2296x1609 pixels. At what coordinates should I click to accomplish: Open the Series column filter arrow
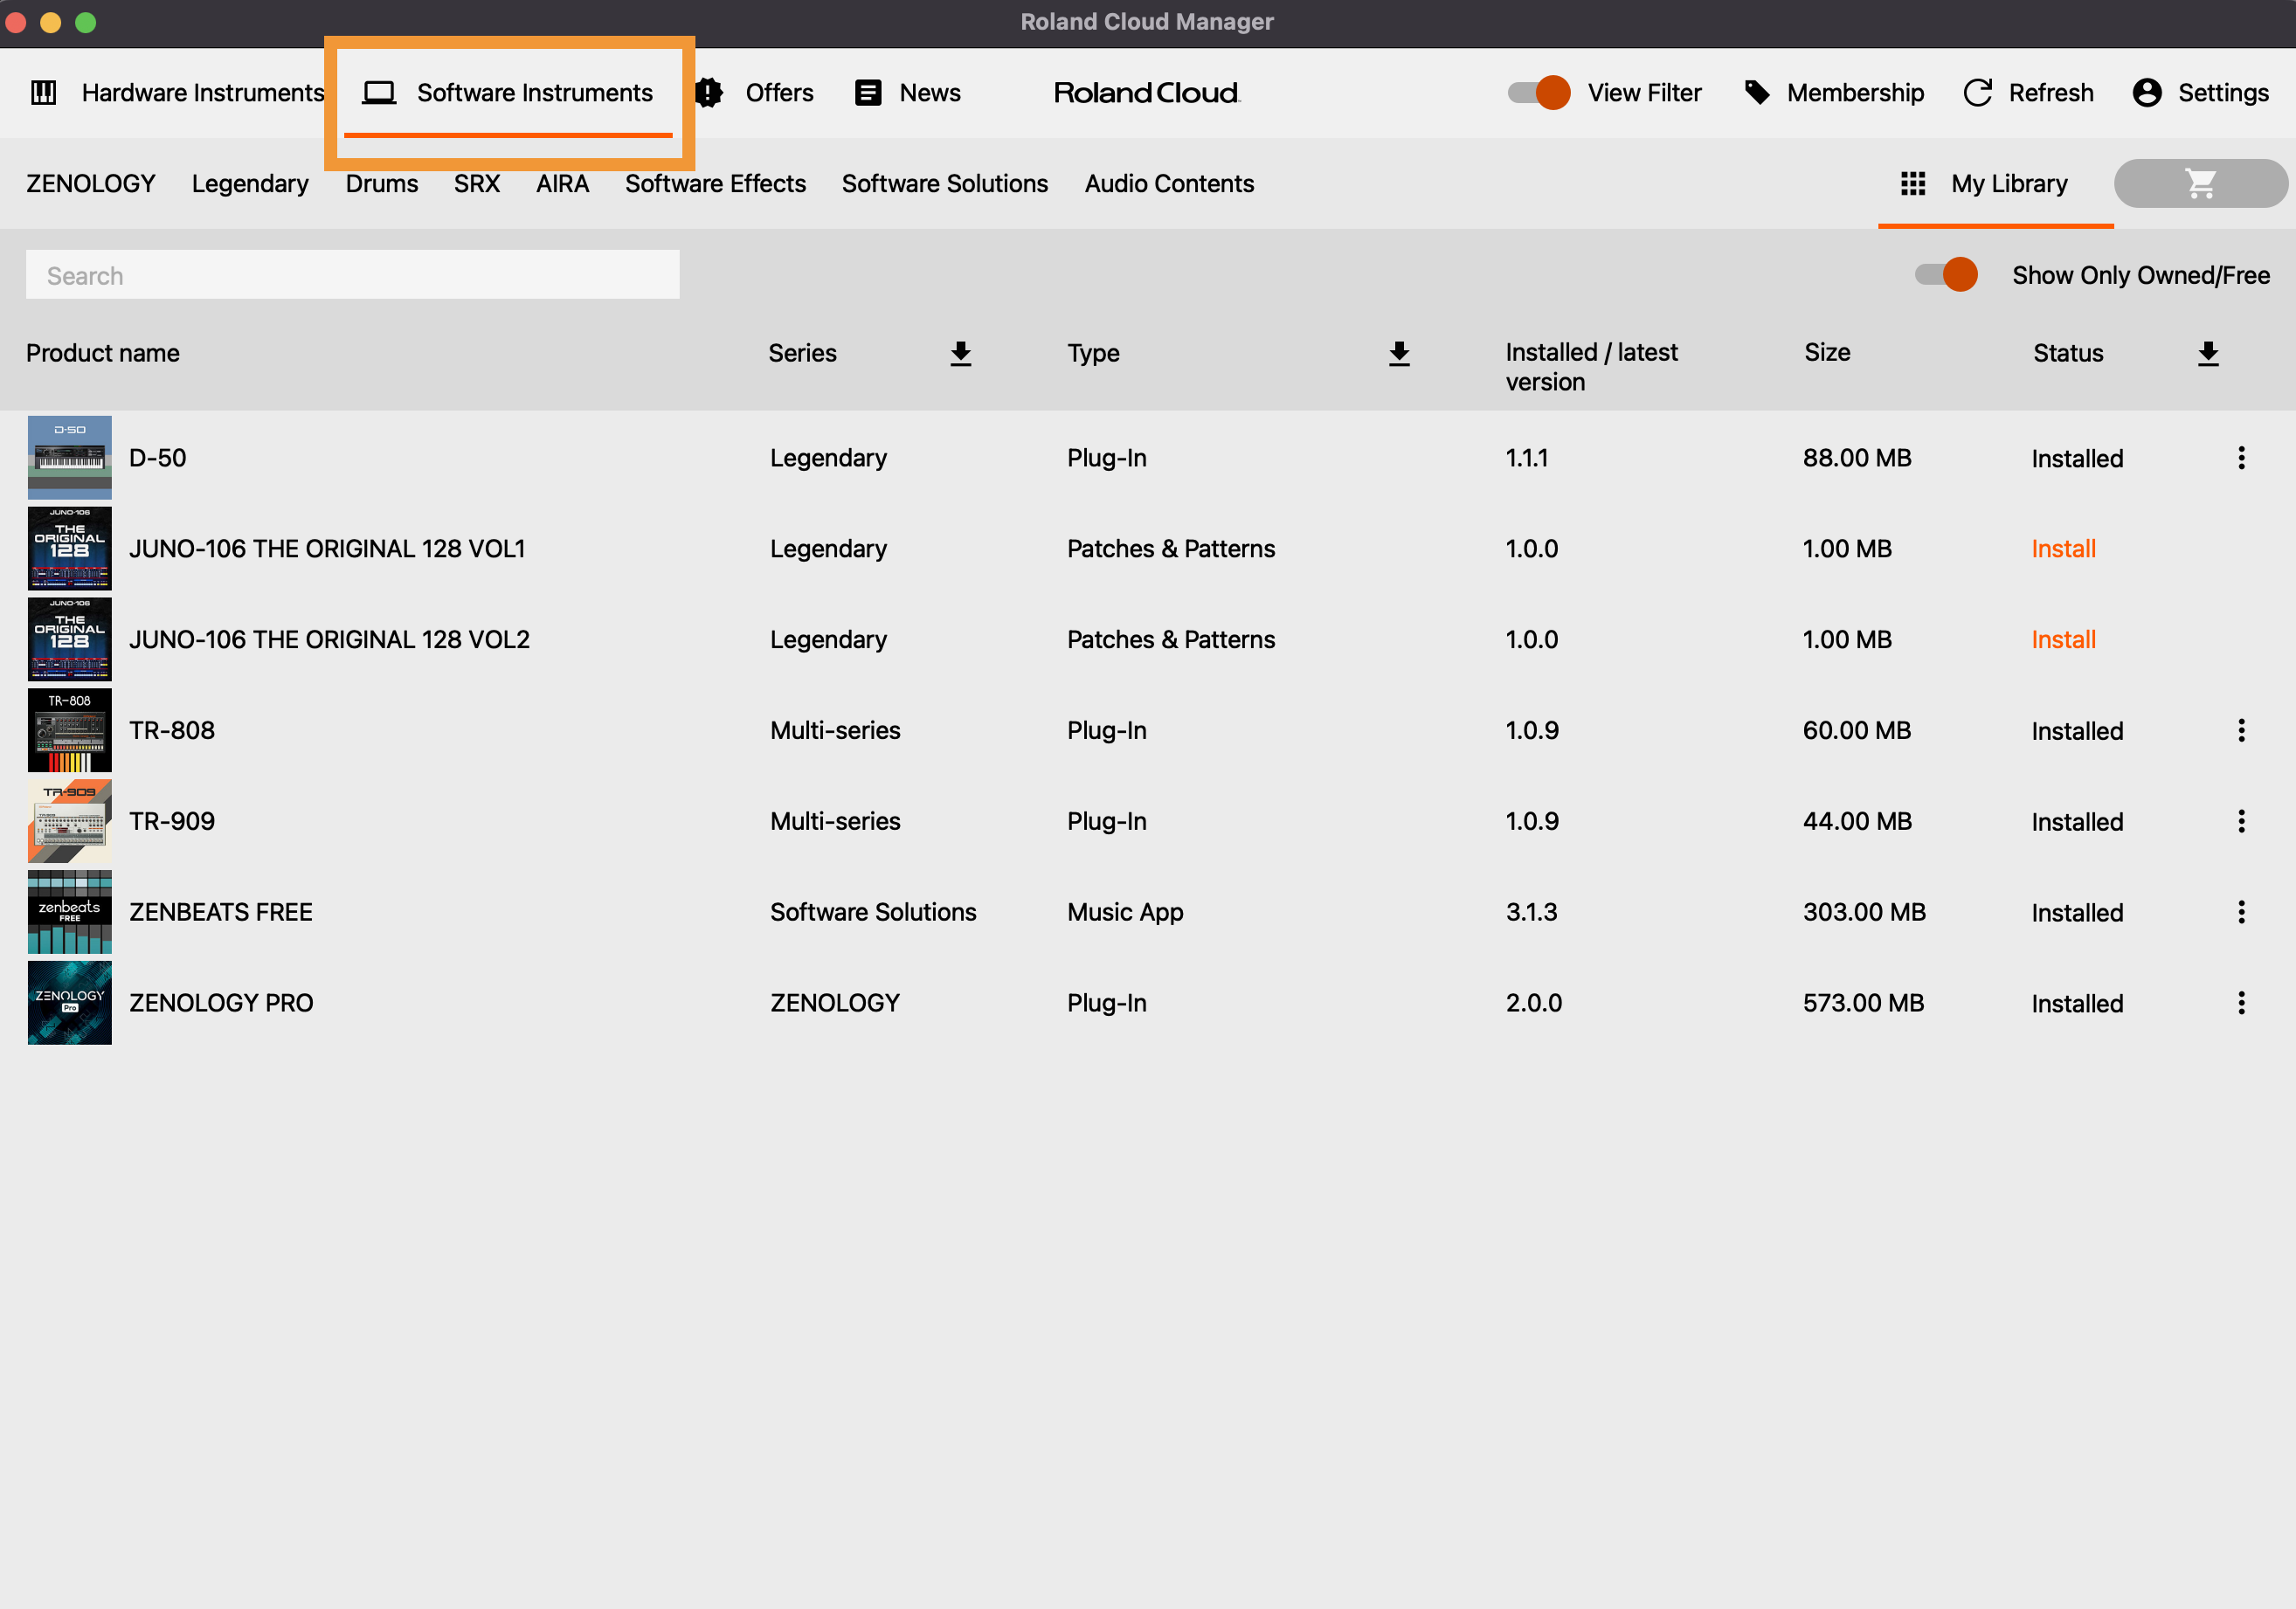tap(960, 353)
